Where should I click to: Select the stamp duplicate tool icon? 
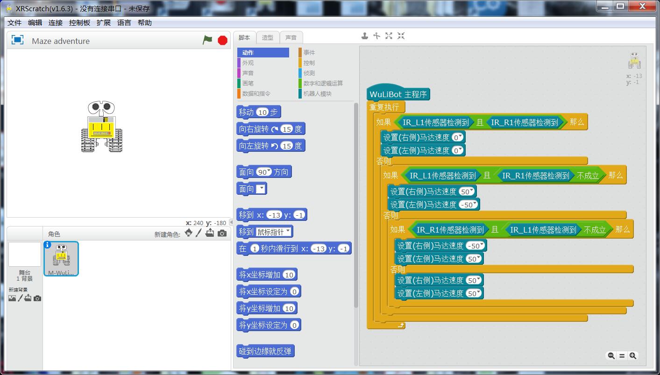pyautogui.click(x=365, y=36)
